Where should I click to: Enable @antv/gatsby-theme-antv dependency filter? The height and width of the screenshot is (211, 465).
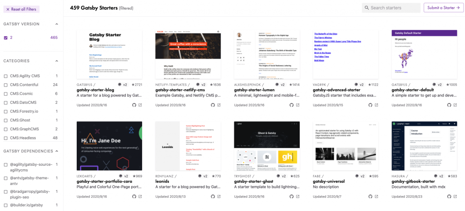[x=5, y=178]
